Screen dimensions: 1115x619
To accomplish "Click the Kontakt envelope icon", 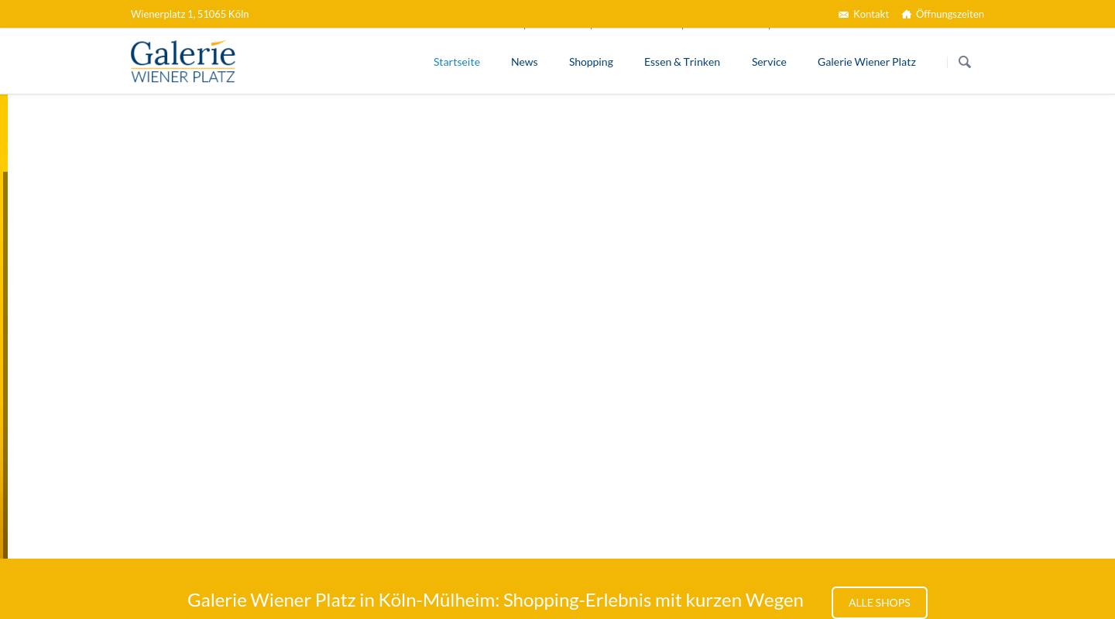I will [843, 14].
